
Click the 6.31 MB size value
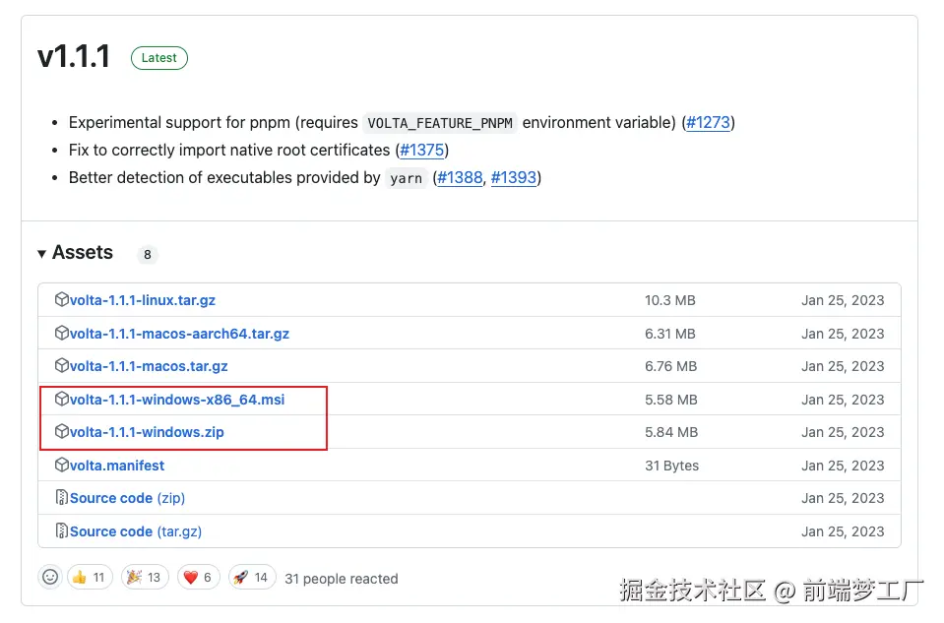coord(670,334)
